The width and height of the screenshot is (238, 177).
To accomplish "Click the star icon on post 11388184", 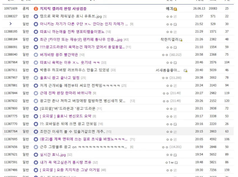I will click(36, 39).
